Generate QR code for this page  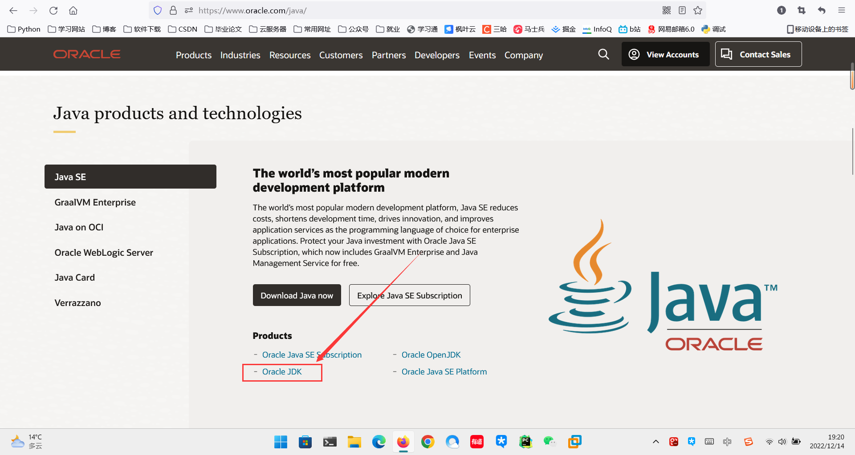[667, 10]
